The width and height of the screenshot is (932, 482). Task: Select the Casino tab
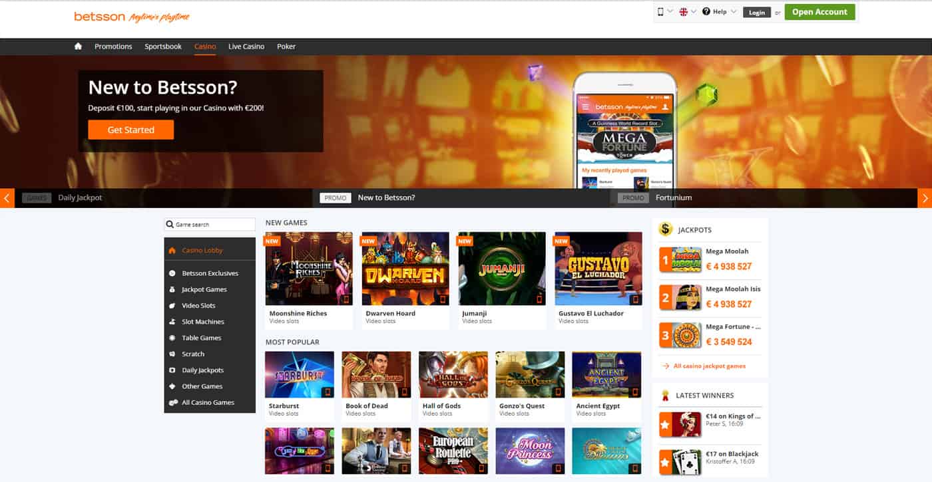205,47
